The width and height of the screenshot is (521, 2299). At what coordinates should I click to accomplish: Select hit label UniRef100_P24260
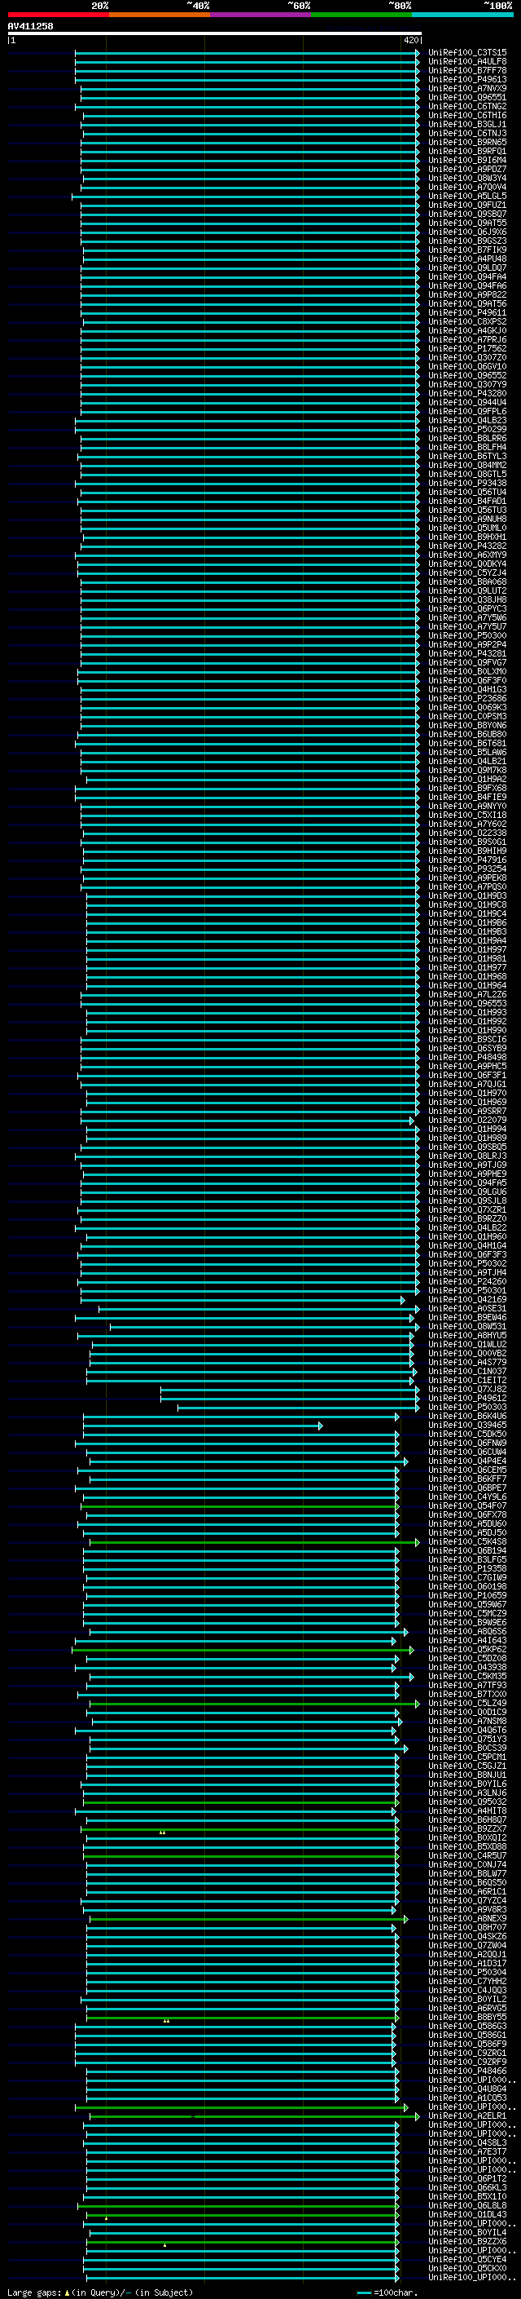pyautogui.click(x=467, y=1280)
